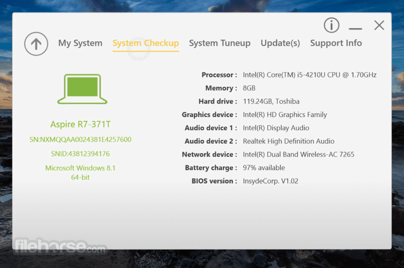Click the 64-bit text
This screenshot has height=268, width=404.
[81, 177]
